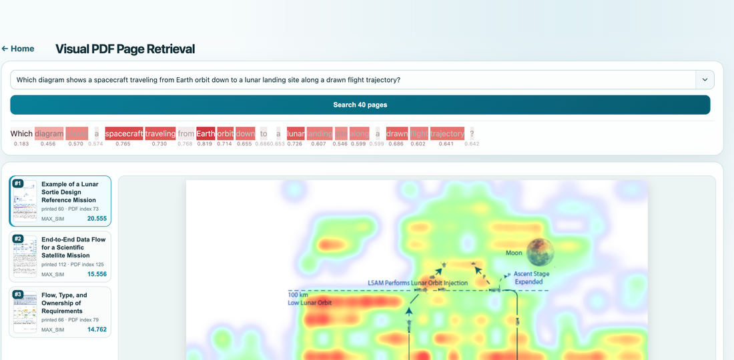Click the score 15.556

[x=97, y=274]
